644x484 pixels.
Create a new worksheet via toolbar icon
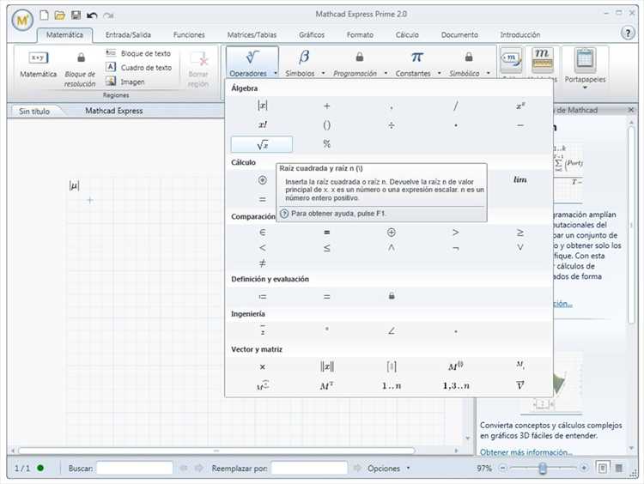click(x=44, y=15)
